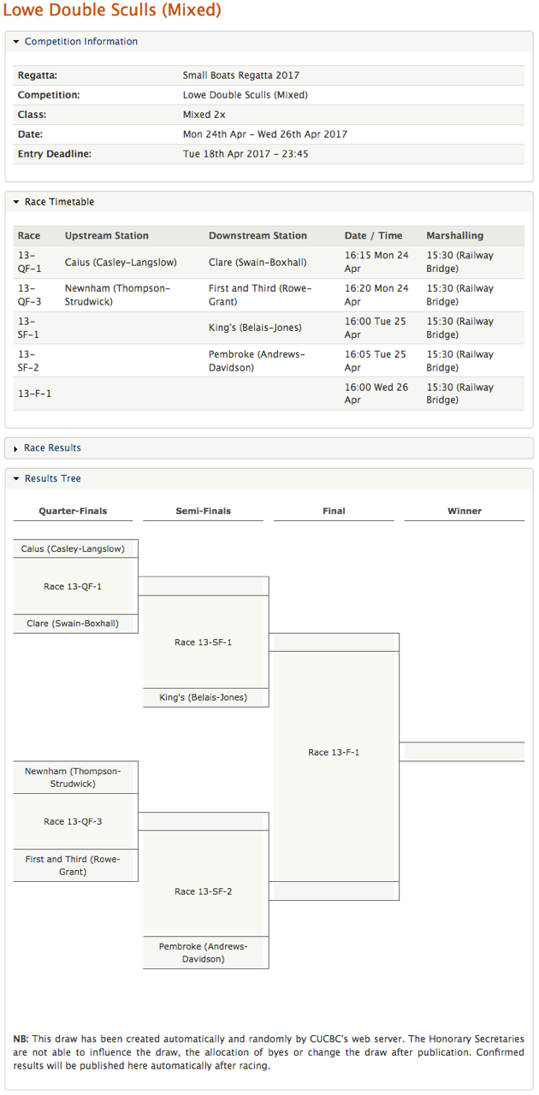Click Newnham (Thompson-Strudwick) tree entry
Screen dimensions: 539x1095
click(x=75, y=778)
